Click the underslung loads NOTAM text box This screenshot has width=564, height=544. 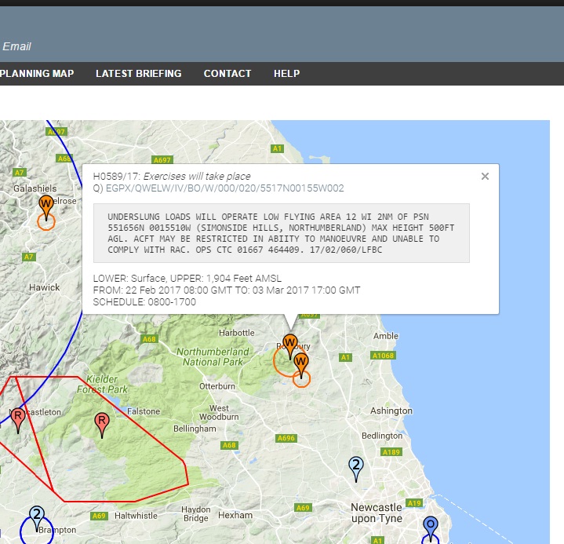281,232
